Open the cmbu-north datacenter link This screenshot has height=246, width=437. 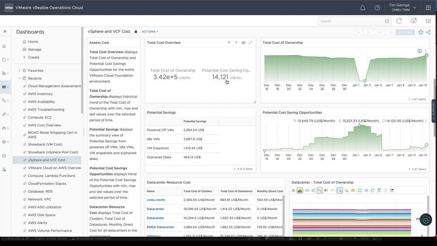tap(156, 200)
